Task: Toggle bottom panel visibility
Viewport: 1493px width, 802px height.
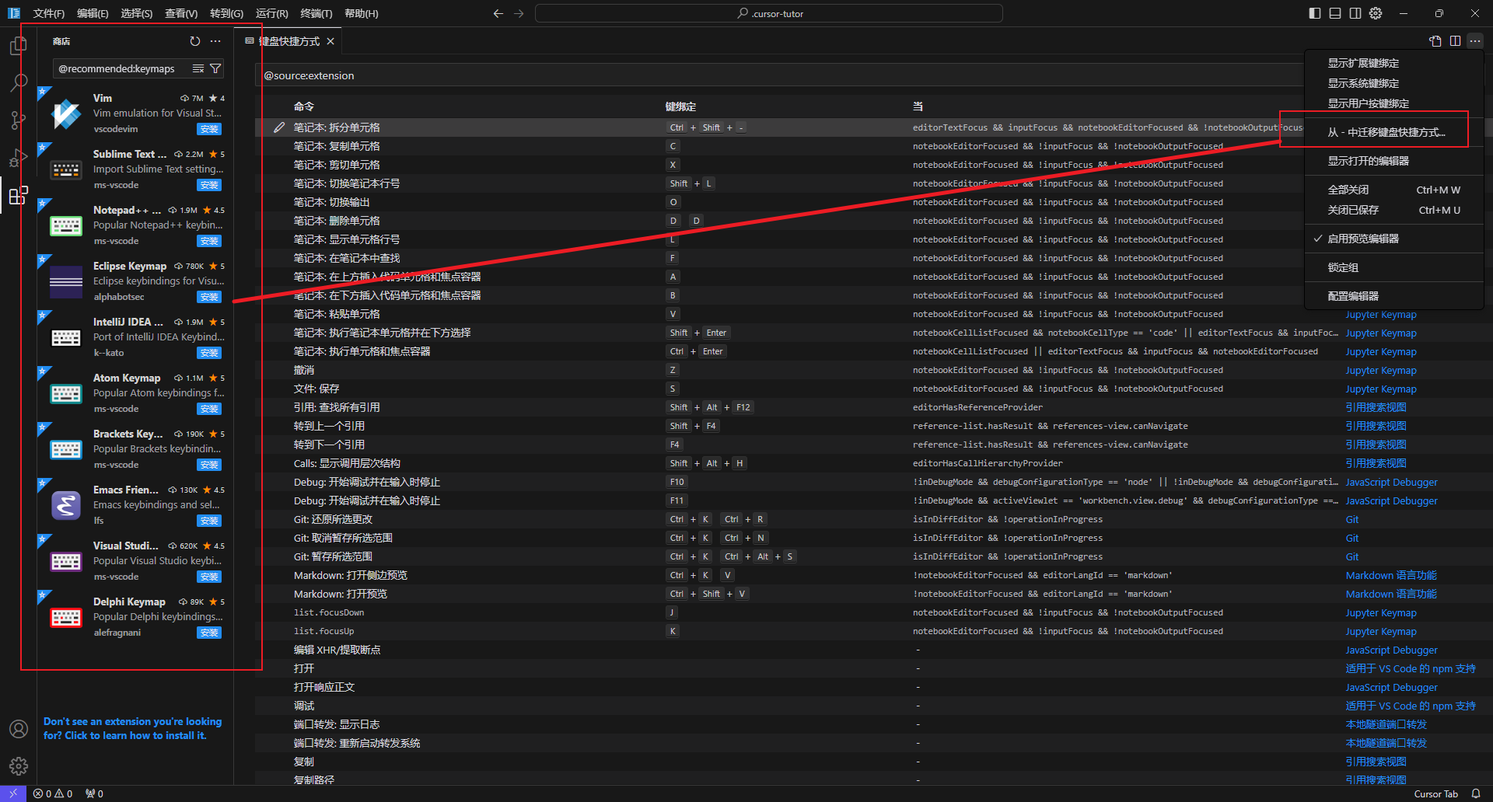Action: pyautogui.click(x=1335, y=13)
